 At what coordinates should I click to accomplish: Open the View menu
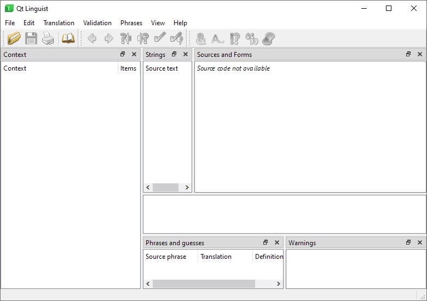(158, 23)
